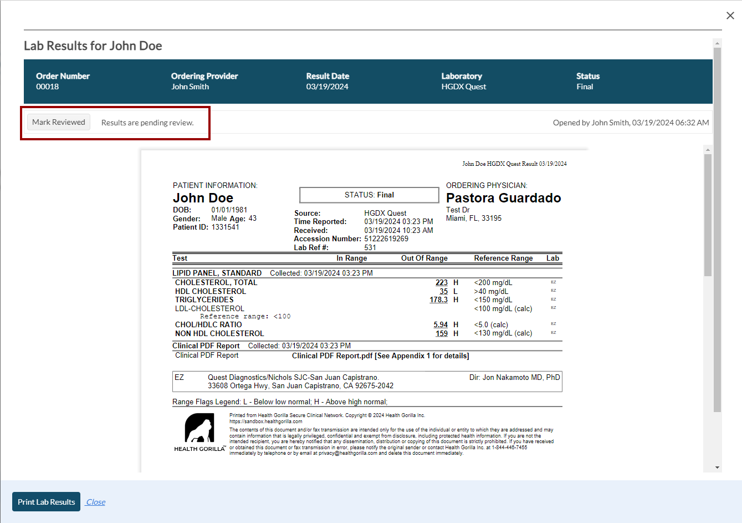
Task: Select the underlined HDL Cholesterol value 35
Action: tap(443, 291)
